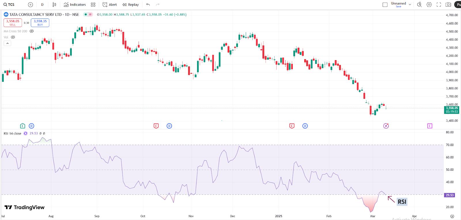Viewport: 461px width, 220px height.
Task: Click the Mar label on time axis
Action: (373, 216)
